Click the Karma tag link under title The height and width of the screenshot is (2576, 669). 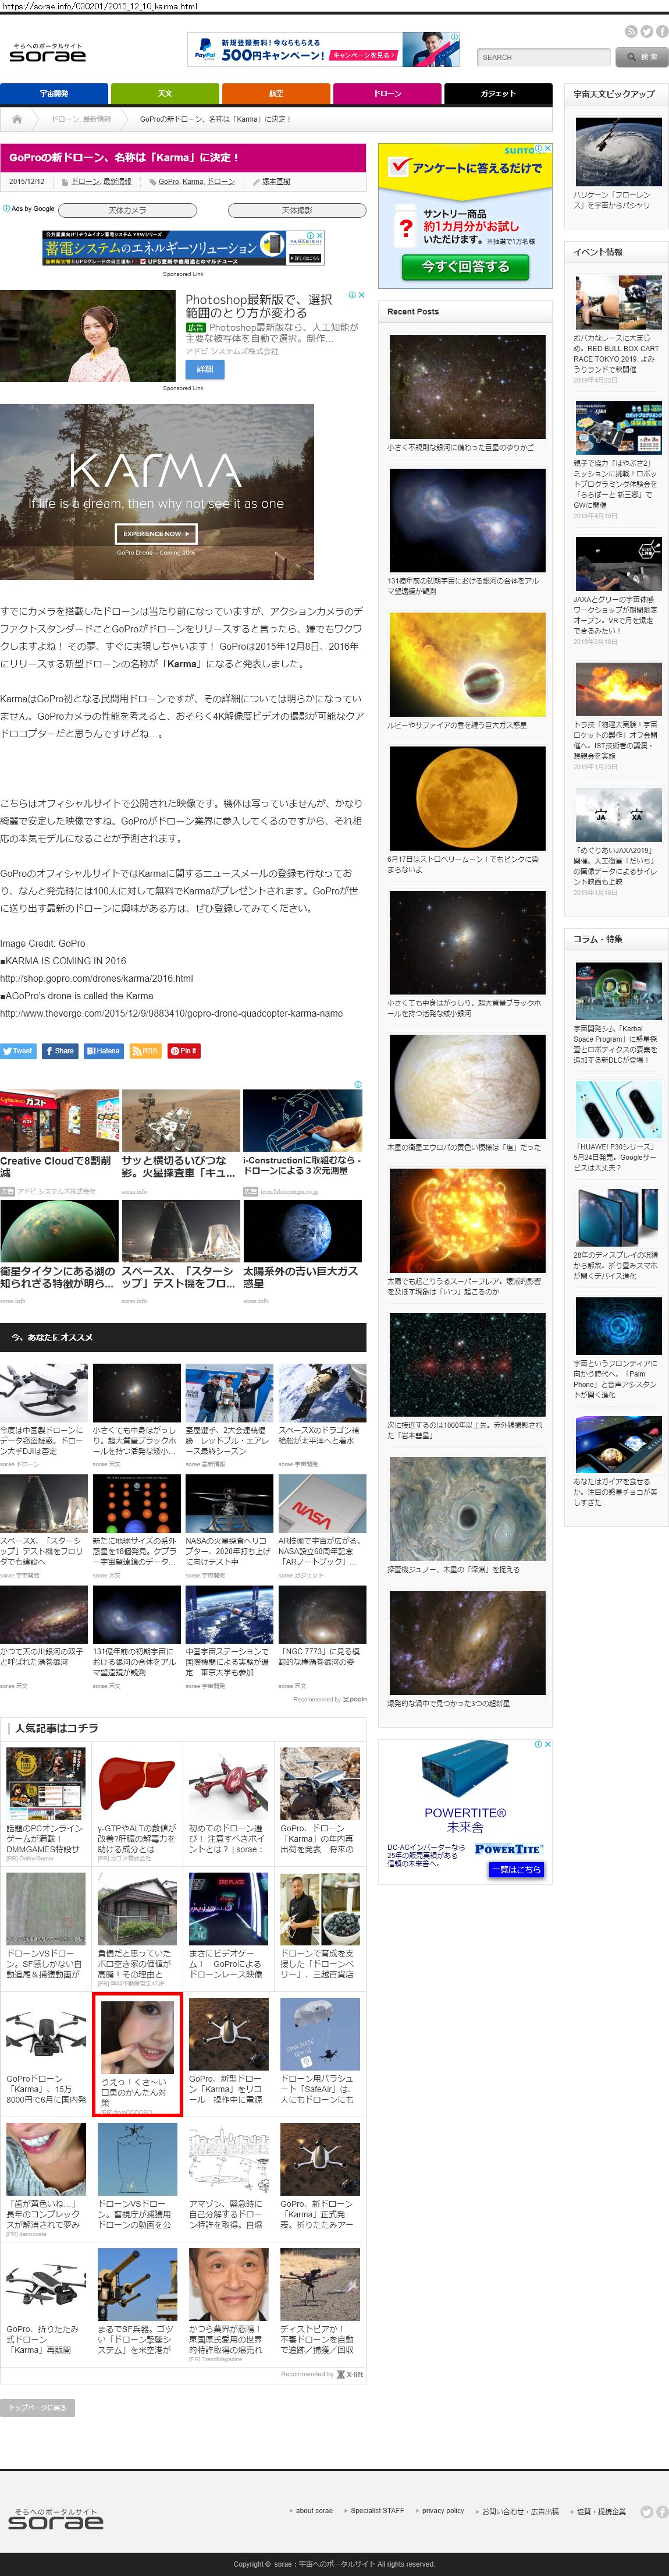pyautogui.click(x=193, y=182)
